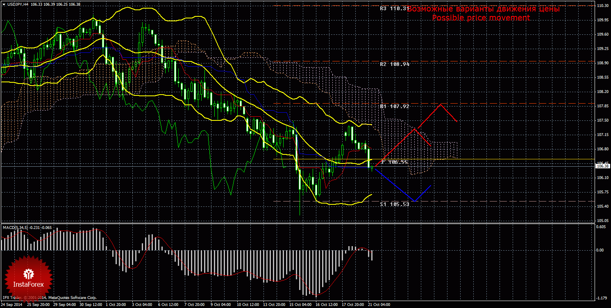Click the 109.60 price axis label

(602, 34)
